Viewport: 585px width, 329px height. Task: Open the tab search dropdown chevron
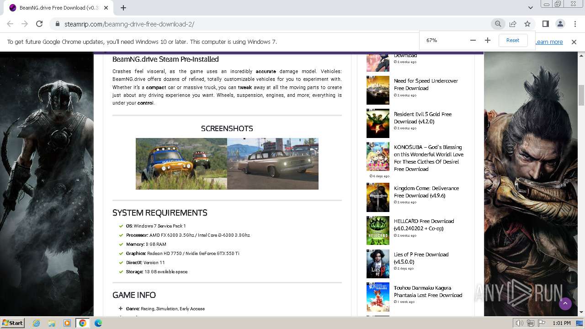coord(530,8)
